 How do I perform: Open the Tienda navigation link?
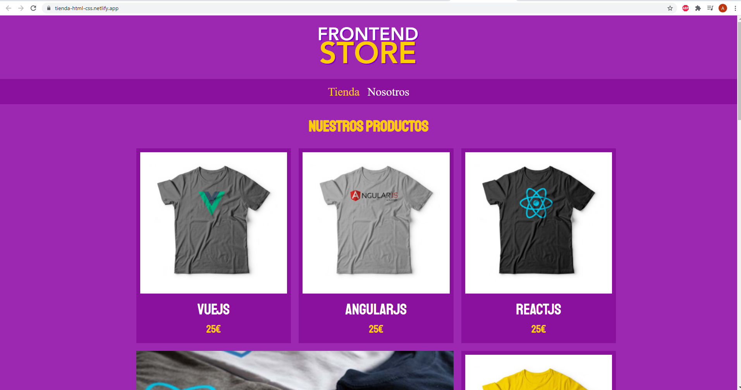pyautogui.click(x=344, y=92)
